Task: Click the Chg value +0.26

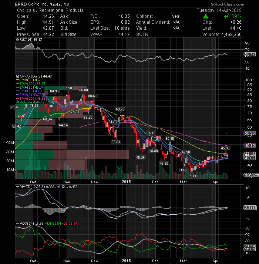Action: pos(236,22)
